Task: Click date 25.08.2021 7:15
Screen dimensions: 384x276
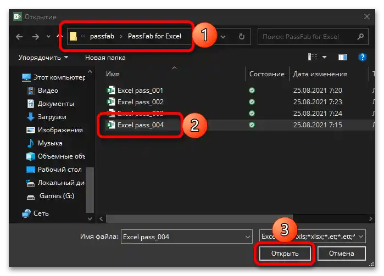Action: [x=318, y=125]
